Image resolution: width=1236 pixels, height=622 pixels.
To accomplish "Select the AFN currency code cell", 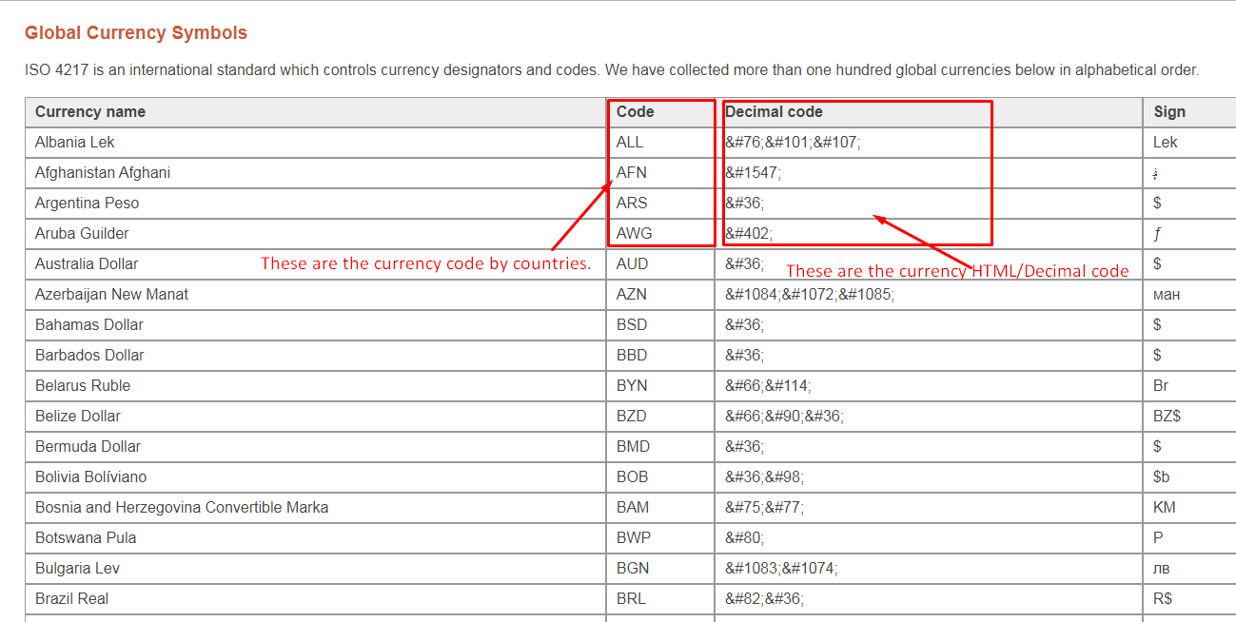I will pyautogui.click(x=633, y=173).
